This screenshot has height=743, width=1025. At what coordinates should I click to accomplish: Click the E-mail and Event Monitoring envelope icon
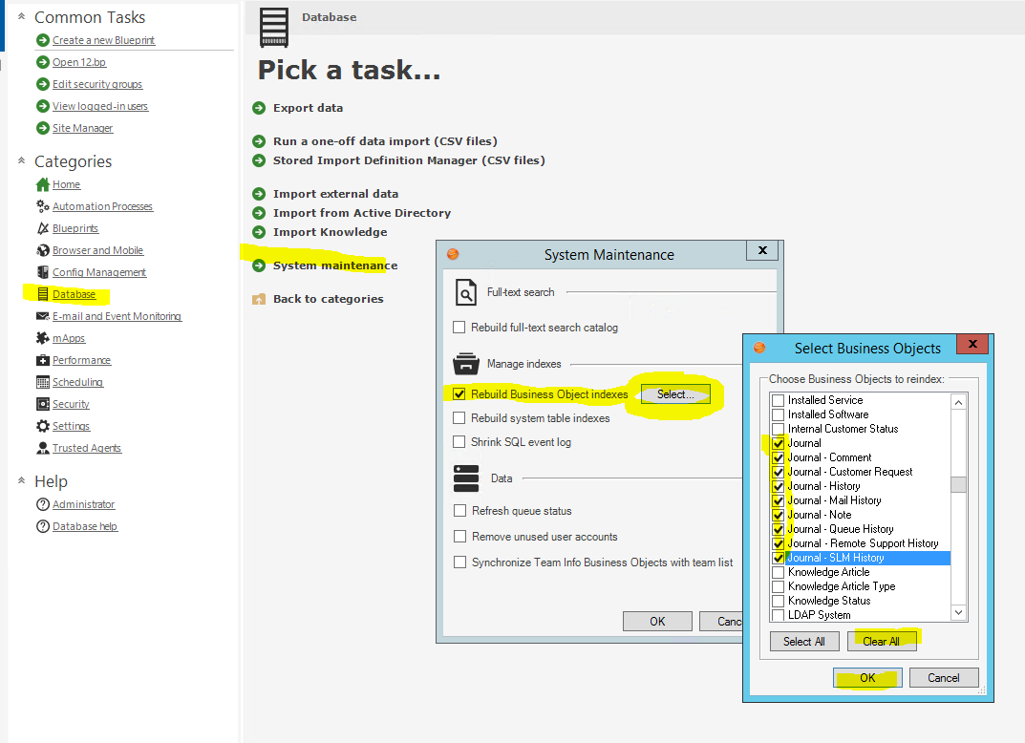coord(42,316)
